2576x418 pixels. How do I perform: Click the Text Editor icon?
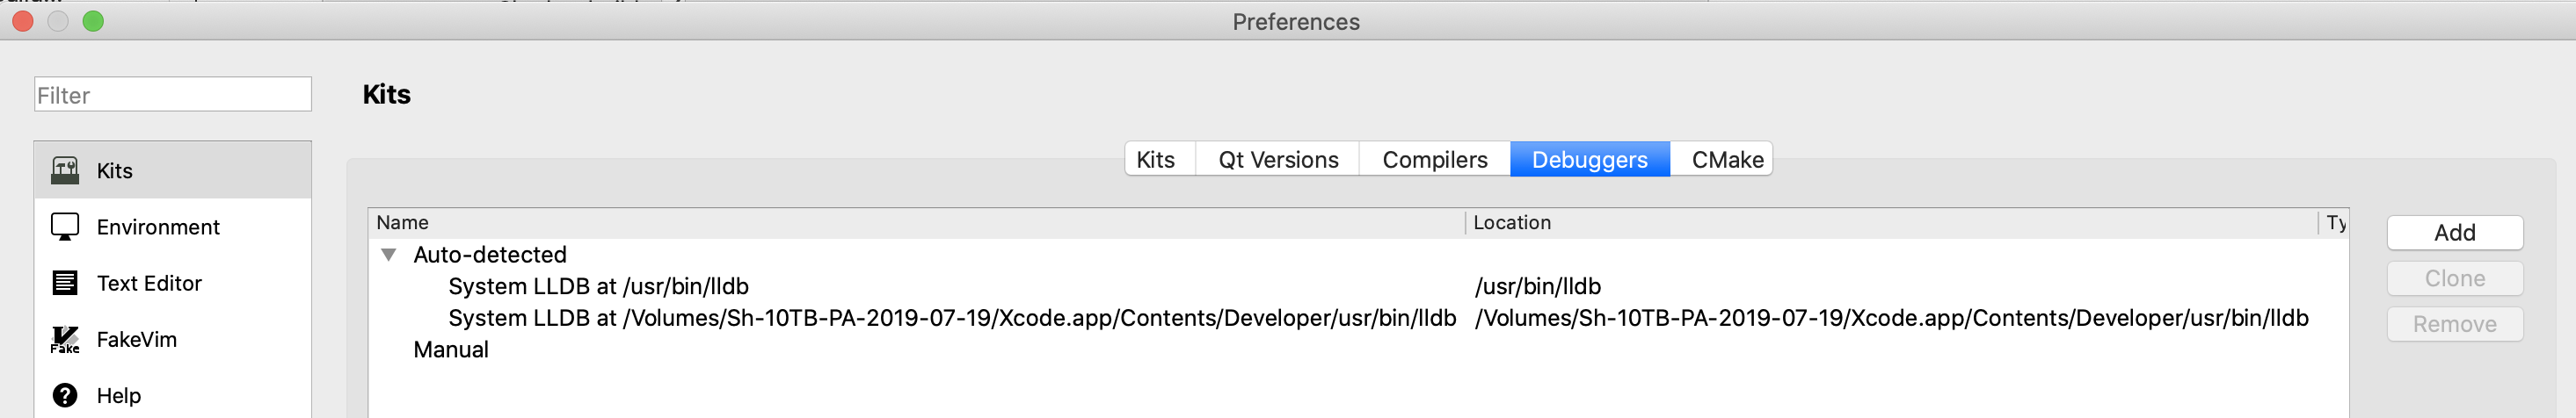coord(65,283)
